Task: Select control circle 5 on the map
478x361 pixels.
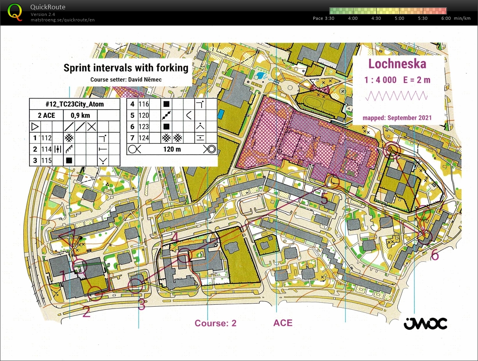Action: tap(333, 182)
